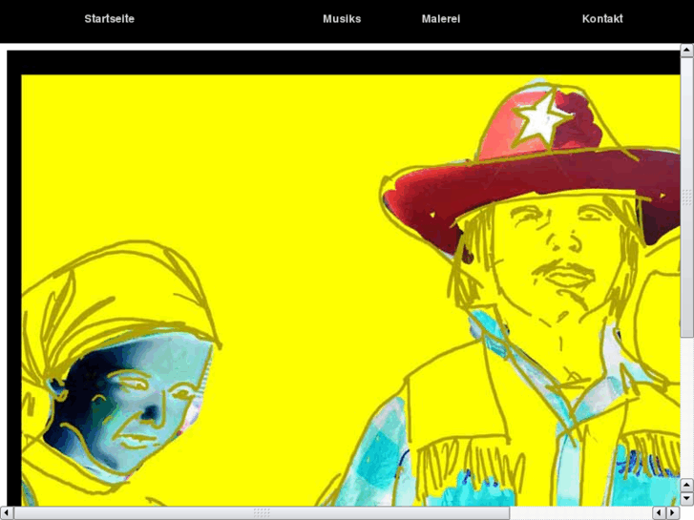Click the outer horizontal scrollbar thumb

[x=262, y=512]
